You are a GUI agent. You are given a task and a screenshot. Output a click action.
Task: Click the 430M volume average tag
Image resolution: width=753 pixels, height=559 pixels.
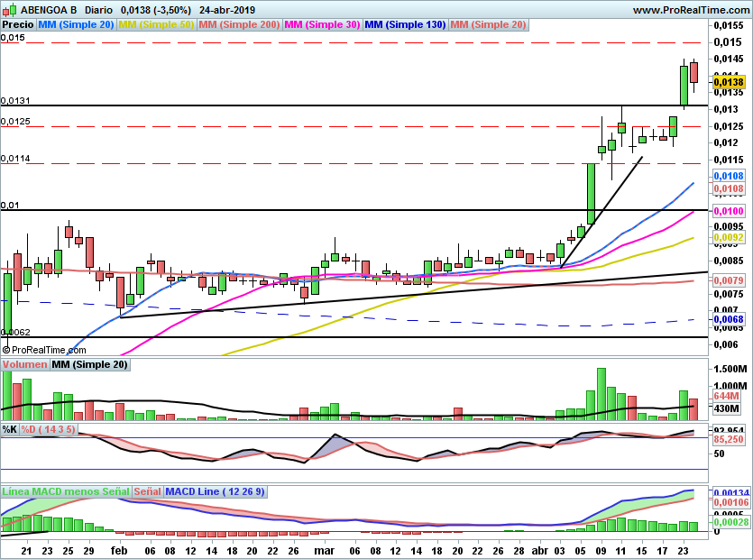click(726, 408)
